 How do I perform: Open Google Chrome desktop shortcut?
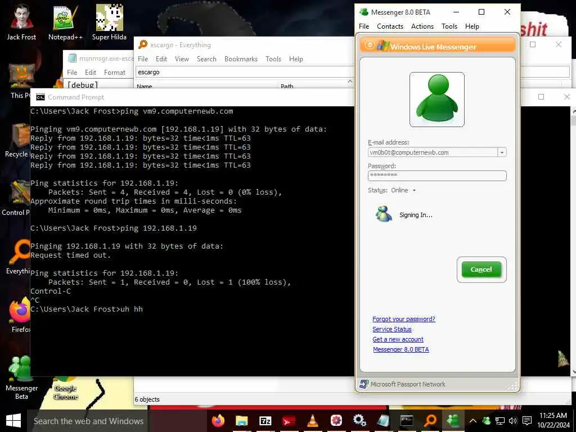click(x=66, y=389)
